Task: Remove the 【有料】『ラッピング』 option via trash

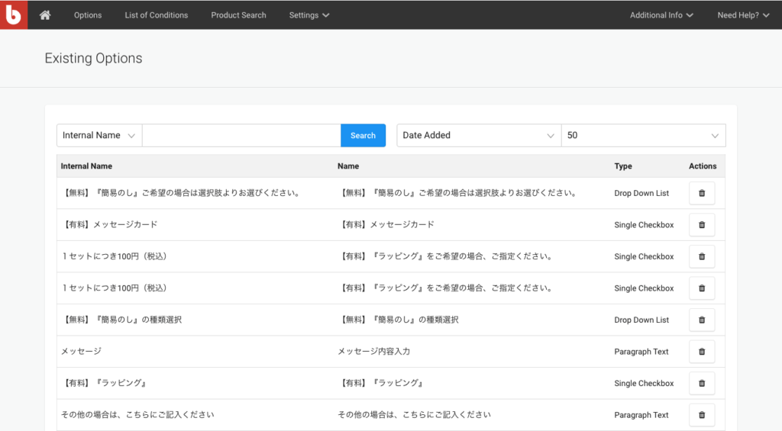Action: pos(702,384)
